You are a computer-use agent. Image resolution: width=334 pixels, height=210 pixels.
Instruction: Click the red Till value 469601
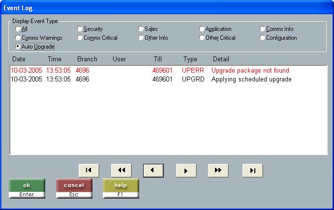tap(162, 70)
